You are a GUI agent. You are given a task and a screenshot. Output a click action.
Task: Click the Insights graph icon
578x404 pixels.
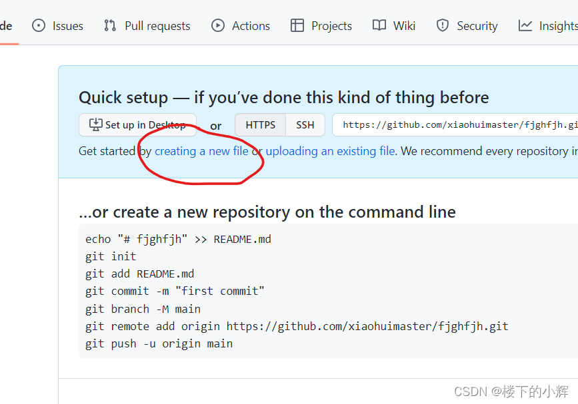(525, 26)
